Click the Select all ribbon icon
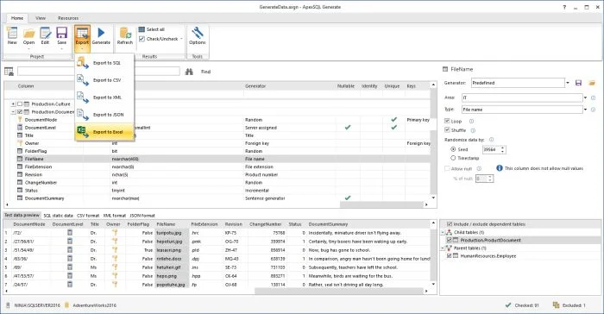 tap(142, 29)
